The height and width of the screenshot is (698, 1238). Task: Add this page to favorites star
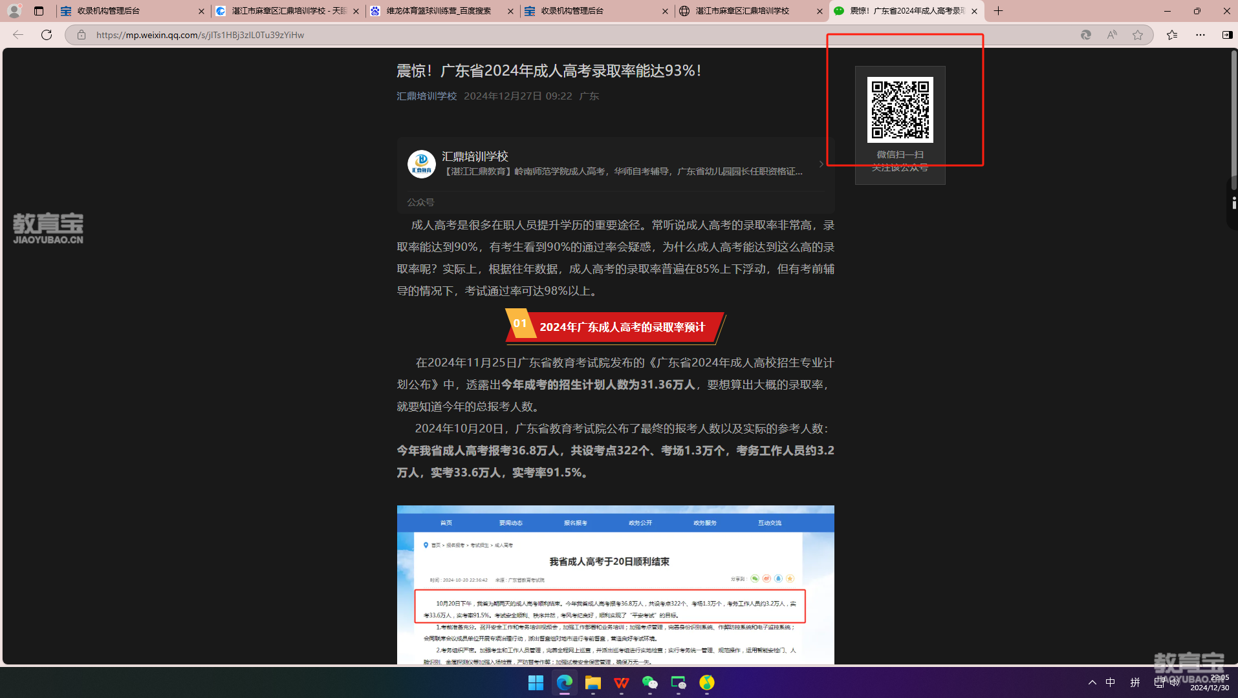pos(1138,35)
